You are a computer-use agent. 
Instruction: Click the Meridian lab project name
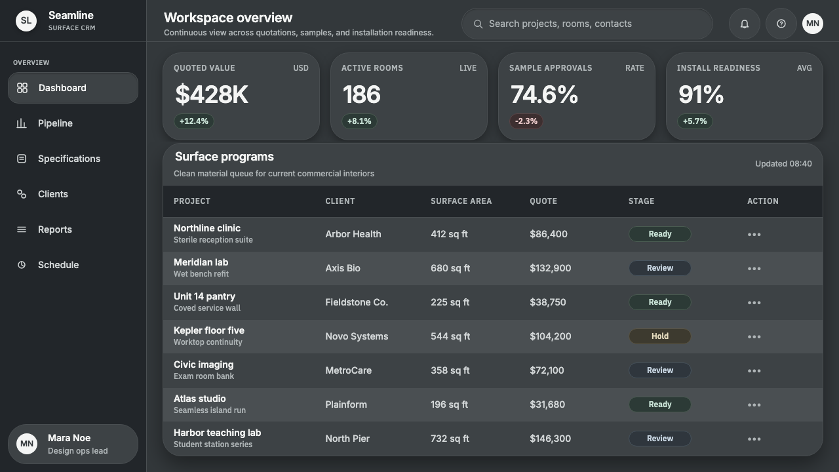[x=201, y=262]
